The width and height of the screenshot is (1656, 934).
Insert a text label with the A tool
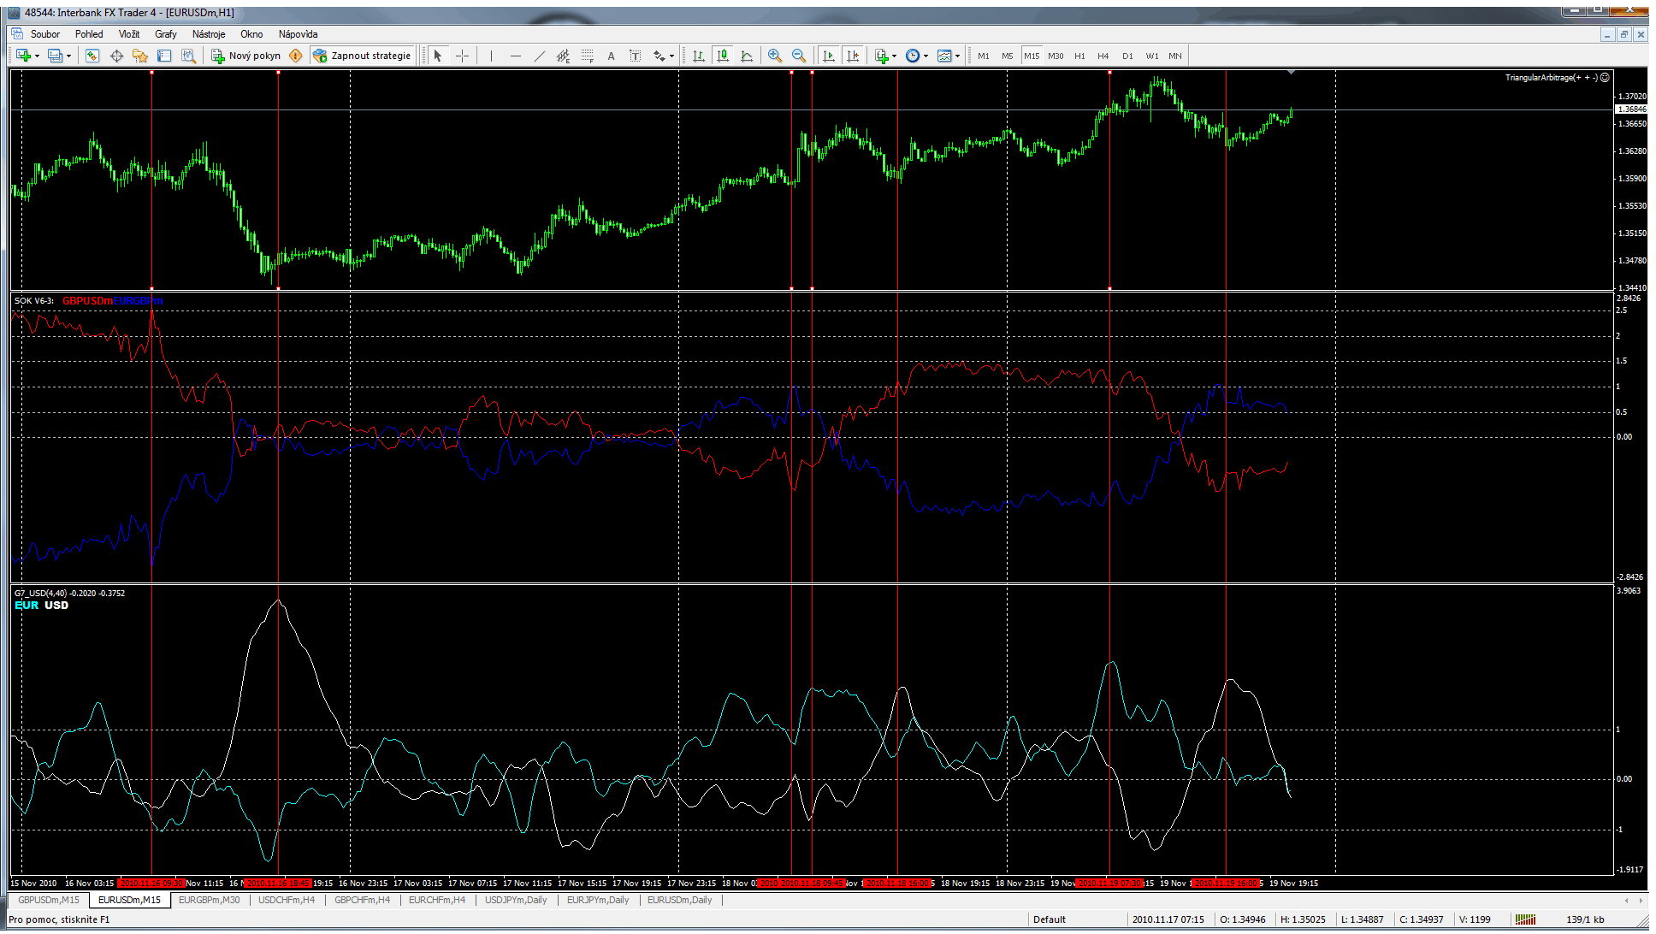click(x=611, y=56)
